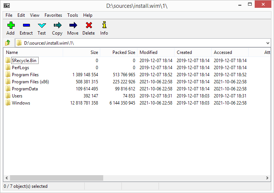Sort by the Modified column header
The height and width of the screenshot is (193, 274).
156,52
